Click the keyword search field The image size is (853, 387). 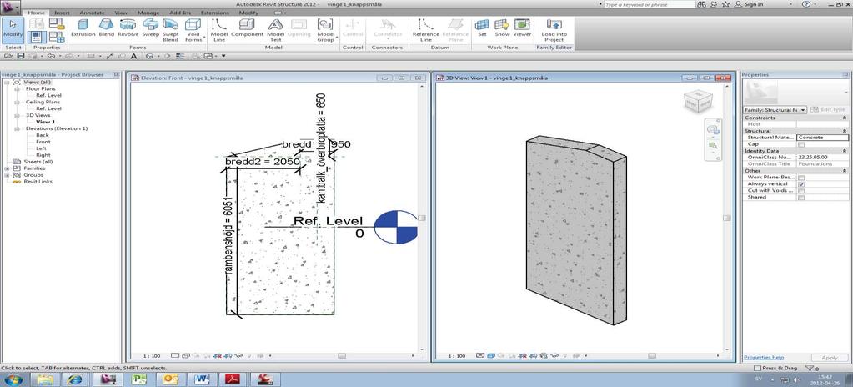(x=649, y=4)
